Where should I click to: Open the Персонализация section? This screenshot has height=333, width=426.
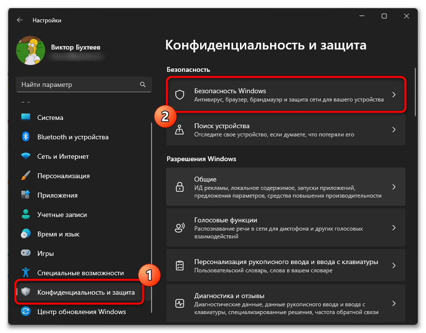[x=84, y=176]
